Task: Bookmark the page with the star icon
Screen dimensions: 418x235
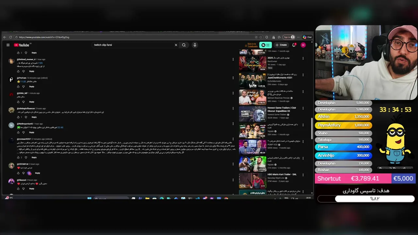Action: (x=261, y=37)
